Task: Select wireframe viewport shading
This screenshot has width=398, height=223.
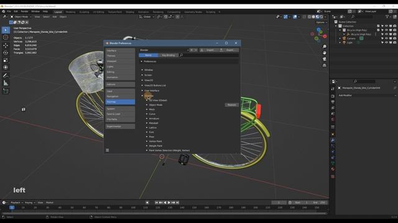Action: pyautogui.click(x=310, y=17)
